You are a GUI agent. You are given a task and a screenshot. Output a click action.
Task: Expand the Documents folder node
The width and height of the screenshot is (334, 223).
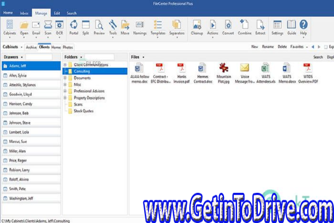[65, 78]
